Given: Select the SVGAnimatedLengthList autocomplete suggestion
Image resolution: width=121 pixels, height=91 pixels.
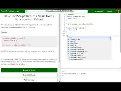Looking at the screenshot, I should point(89,57).
